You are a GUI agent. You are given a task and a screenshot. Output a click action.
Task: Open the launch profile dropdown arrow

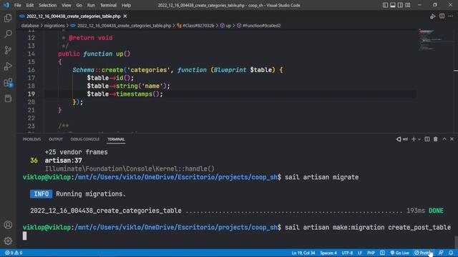coord(419,139)
